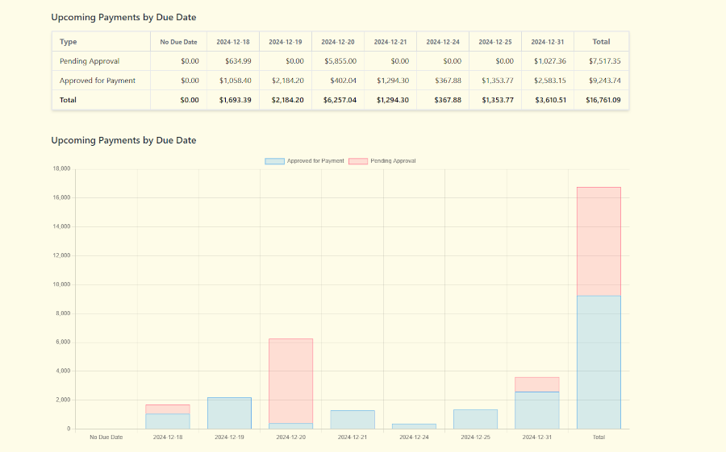Viewport: 726px width, 452px height.
Task: Click the pink segment of the 2024-12-31 bar
Action: point(537,384)
